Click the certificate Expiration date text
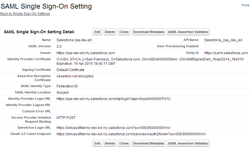This screenshot has height=147, width=249. [x=86, y=64]
